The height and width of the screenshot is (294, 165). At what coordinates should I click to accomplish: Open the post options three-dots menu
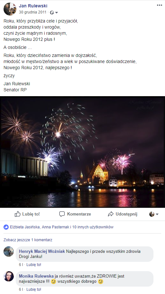click(160, 5)
